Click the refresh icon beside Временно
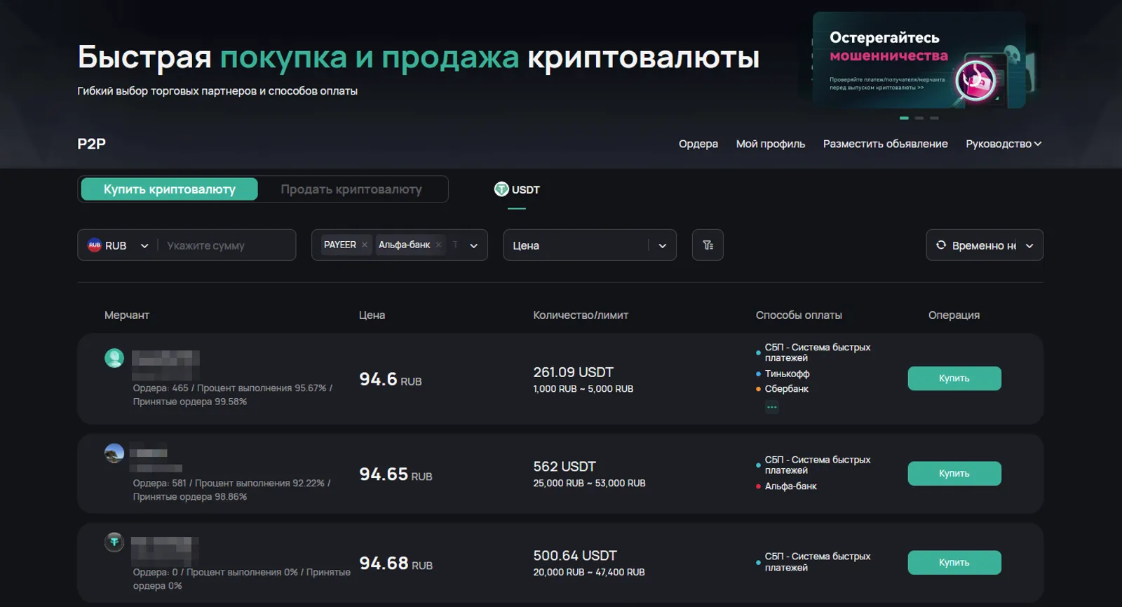The height and width of the screenshot is (607, 1122). (x=941, y=245)
